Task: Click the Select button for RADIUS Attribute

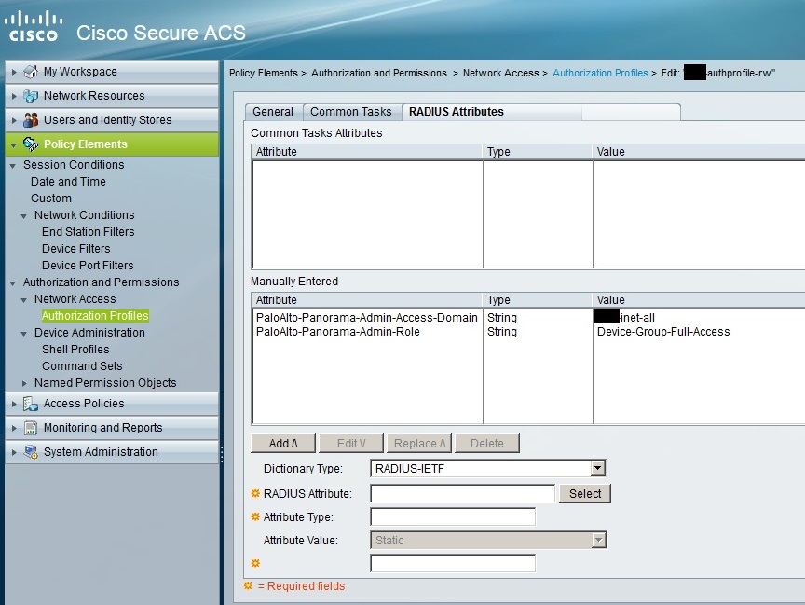Action: pos(585,493)
